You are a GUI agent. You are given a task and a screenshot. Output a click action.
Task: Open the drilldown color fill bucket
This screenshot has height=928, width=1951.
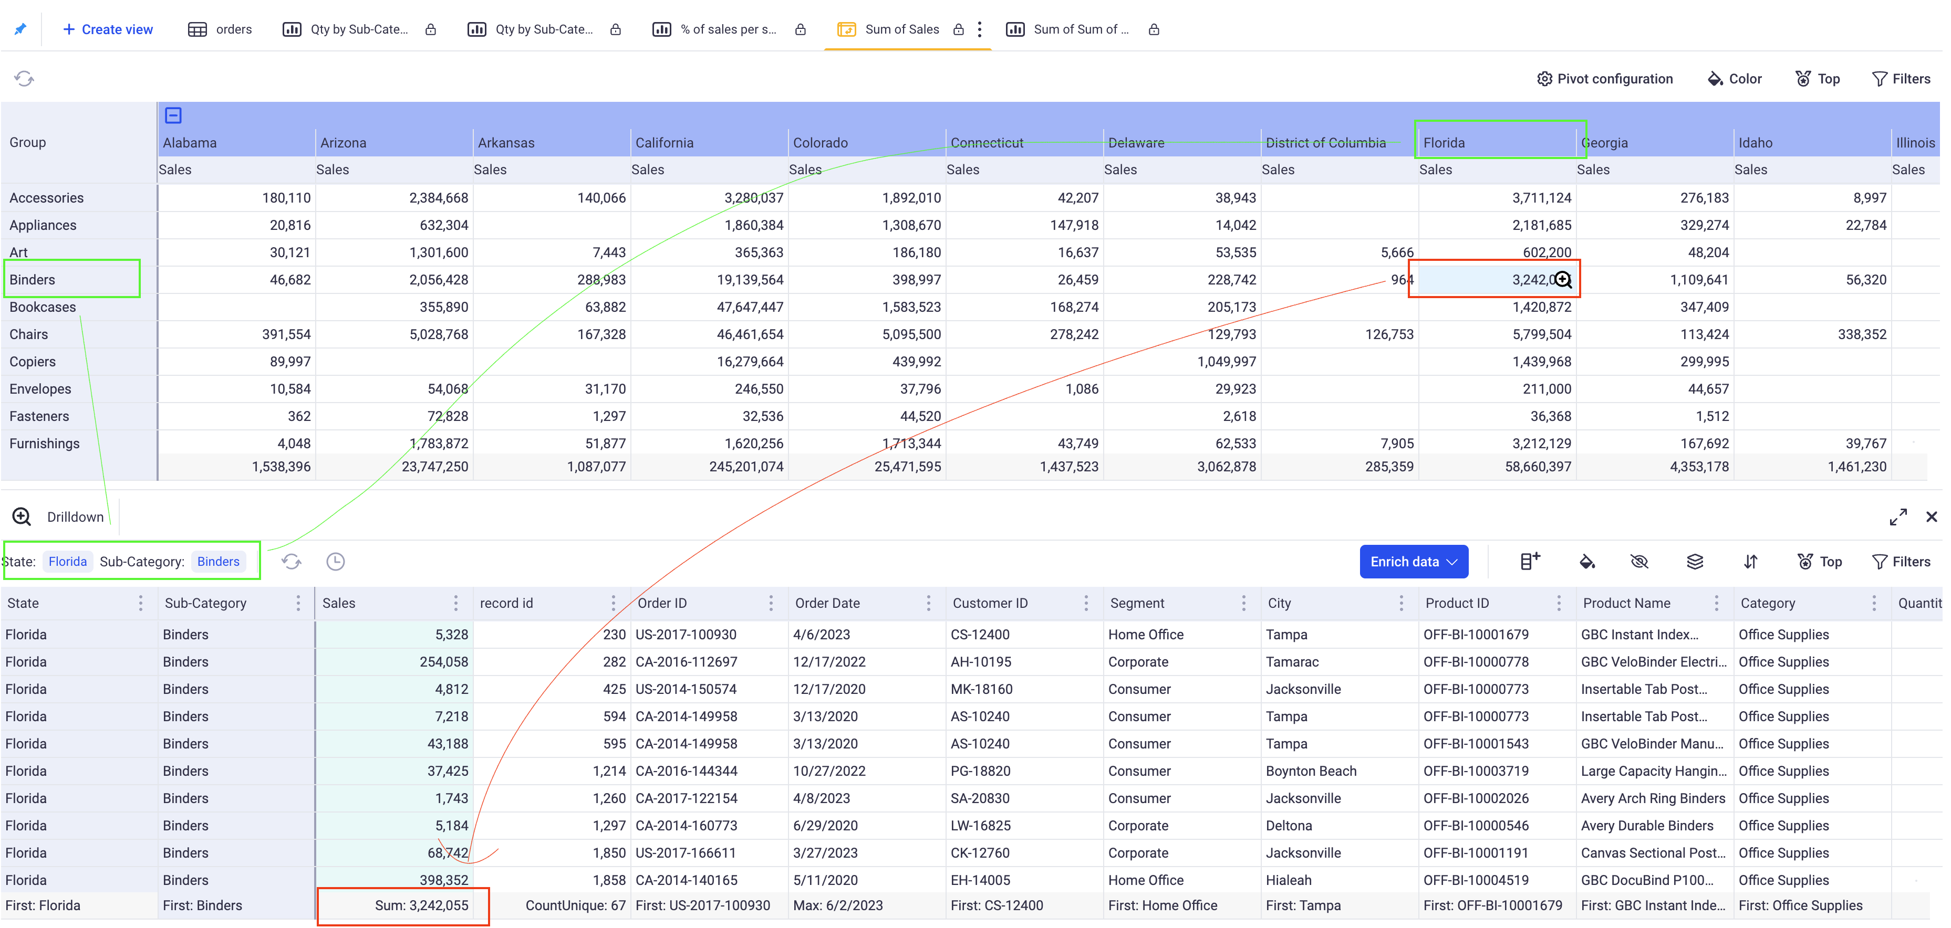(1587, 562)
